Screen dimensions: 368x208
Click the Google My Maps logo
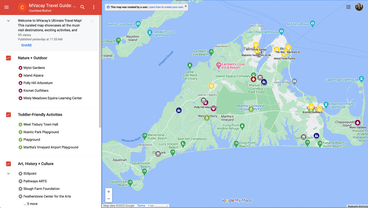(x=235, y=200)
